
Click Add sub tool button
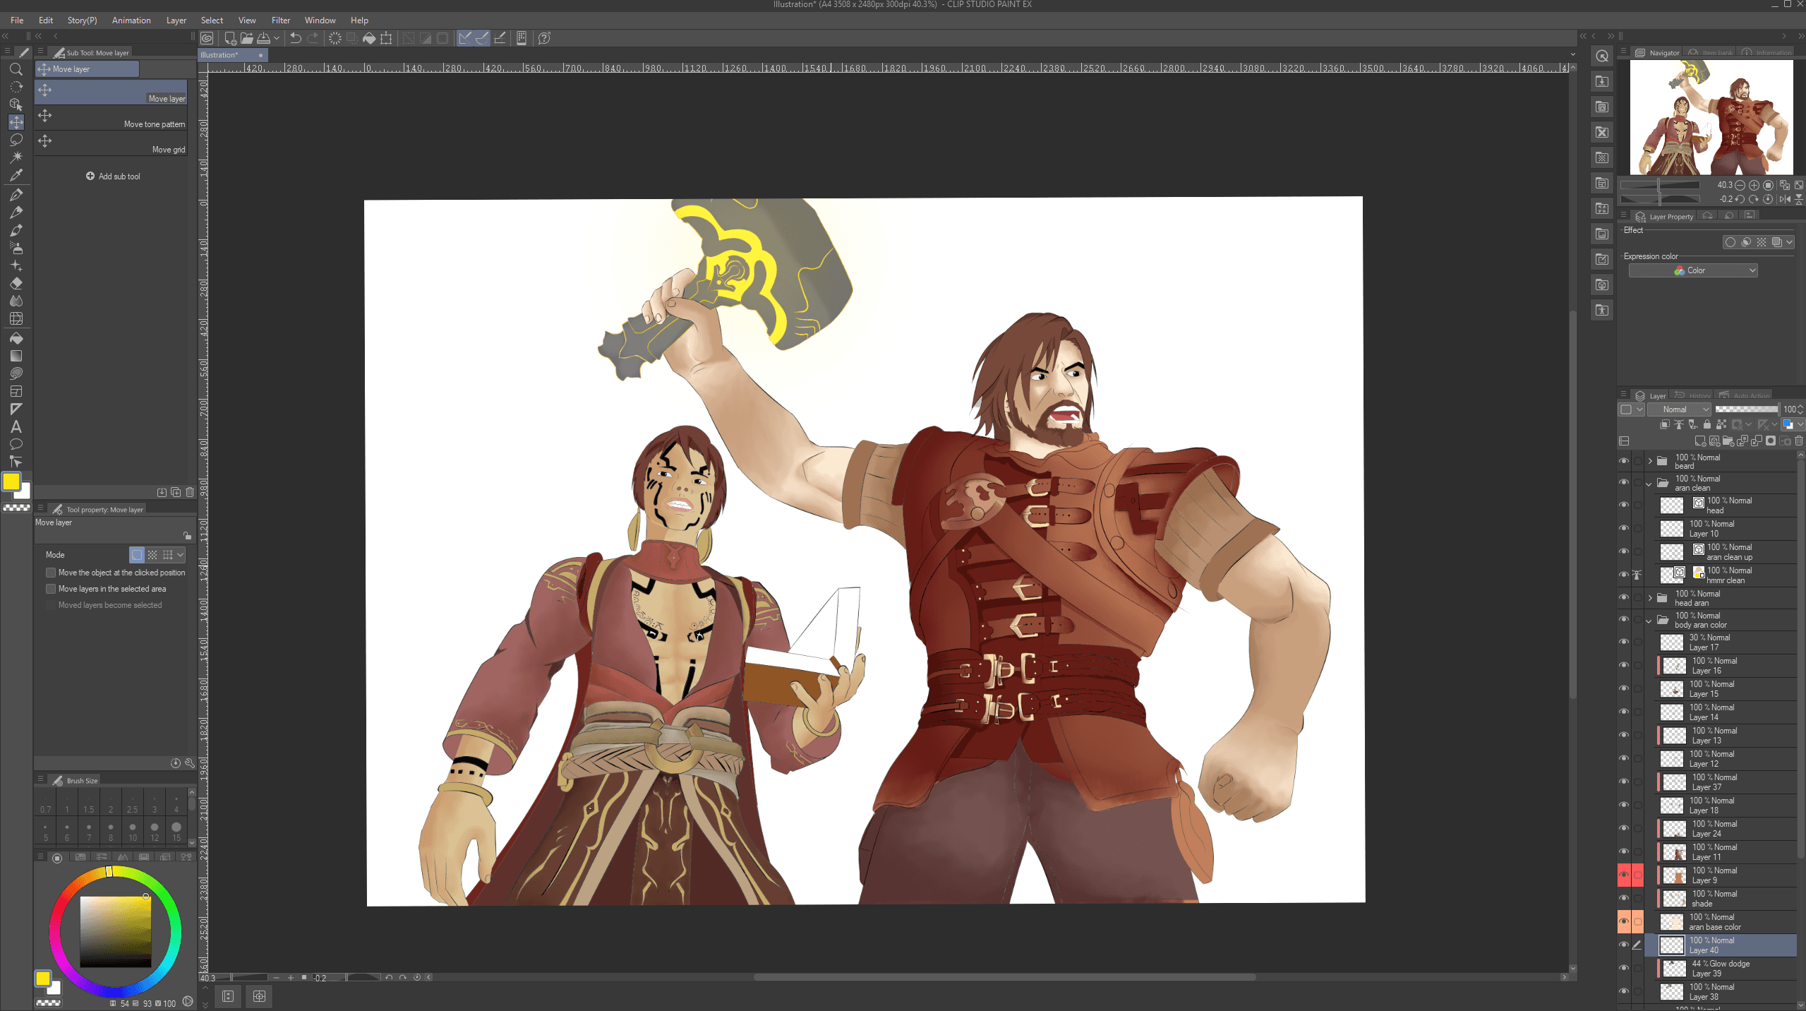[x=113, y=177]
